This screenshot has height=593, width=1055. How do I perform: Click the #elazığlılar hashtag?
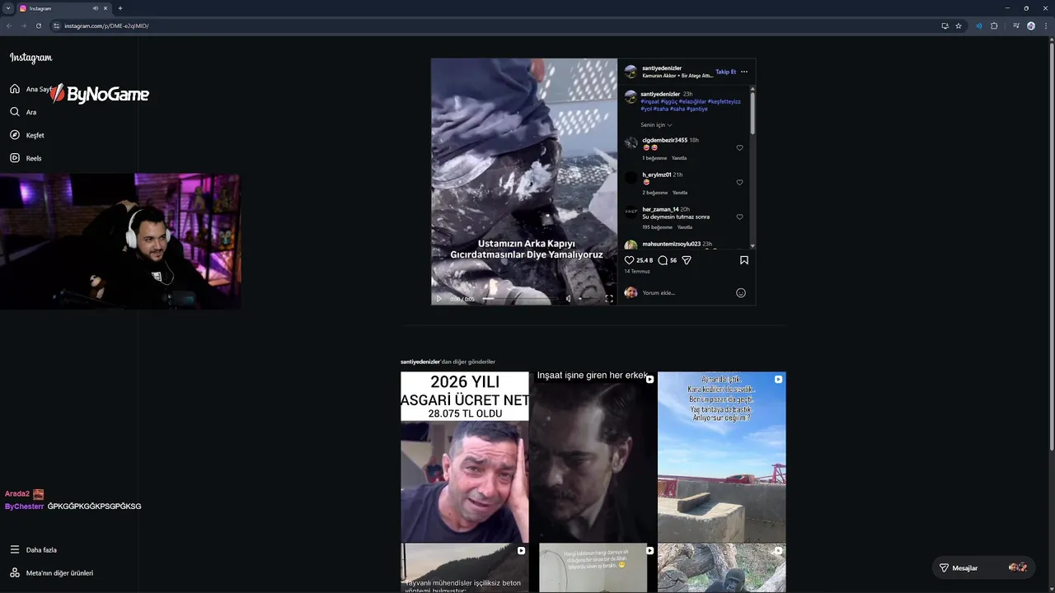(692, 101)
